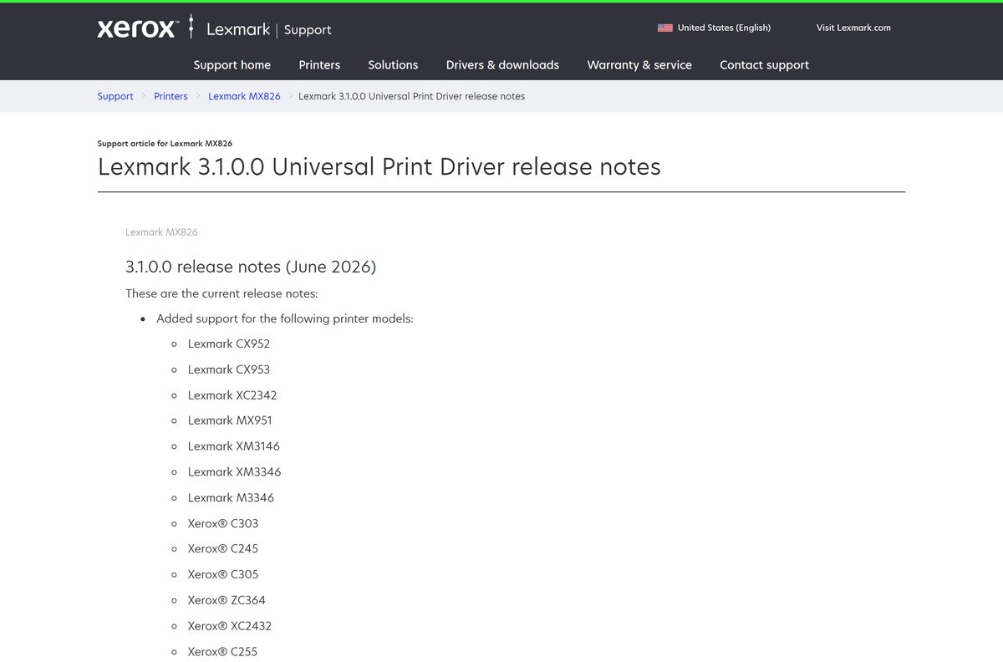The image size is (1003, 662).
Task: Open the Solutions navigation menu
Action: tap(393, 64)
